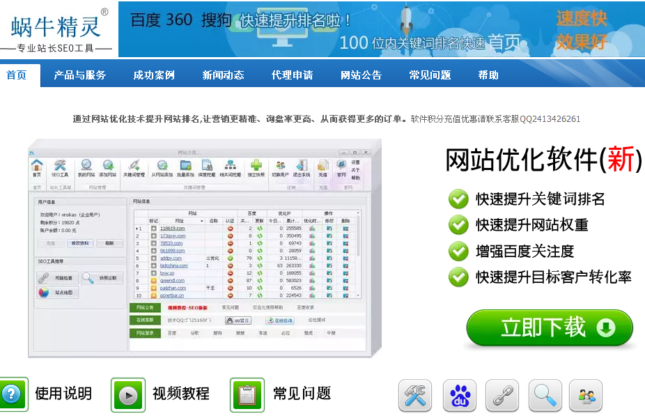Viewport: 645px width, 416px height.
Task: Click the checkmark beside 快速提升关键词排名
Action: [458, 199]
